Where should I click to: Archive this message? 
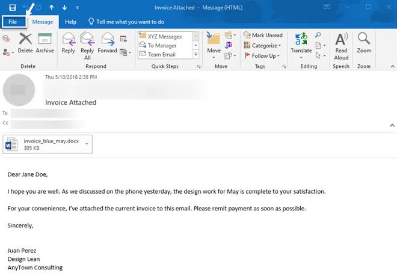click(x=45, y=43)
